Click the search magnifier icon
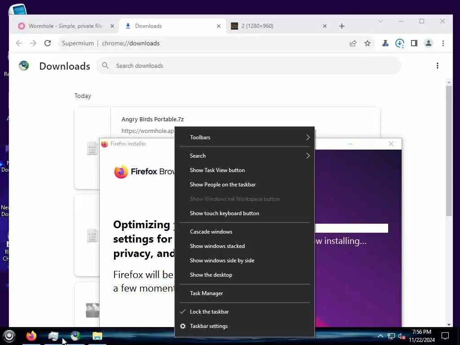460x345 pixels. point(105,66)
